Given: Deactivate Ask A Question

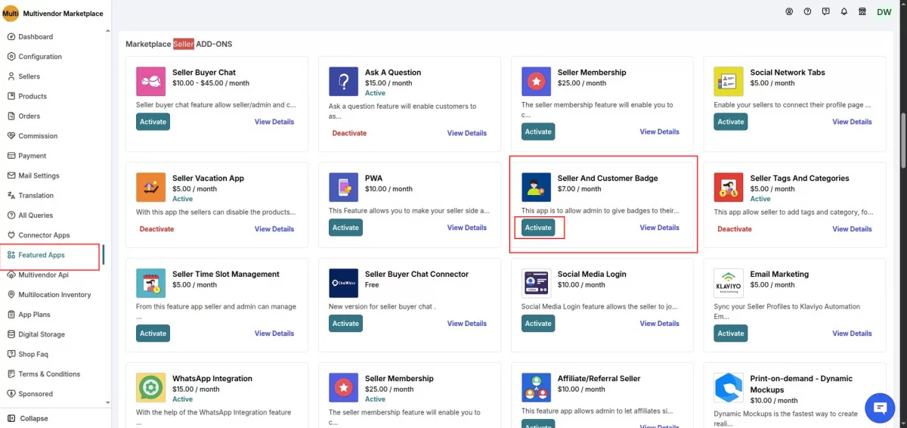Looking at the screenshot, I should [x=349, y=133].
